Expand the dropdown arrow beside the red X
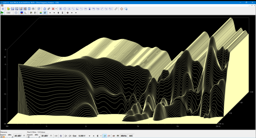 56,9
